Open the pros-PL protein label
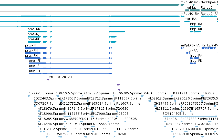The height and width of the screenshot is (138, 218). pos(35,71)
